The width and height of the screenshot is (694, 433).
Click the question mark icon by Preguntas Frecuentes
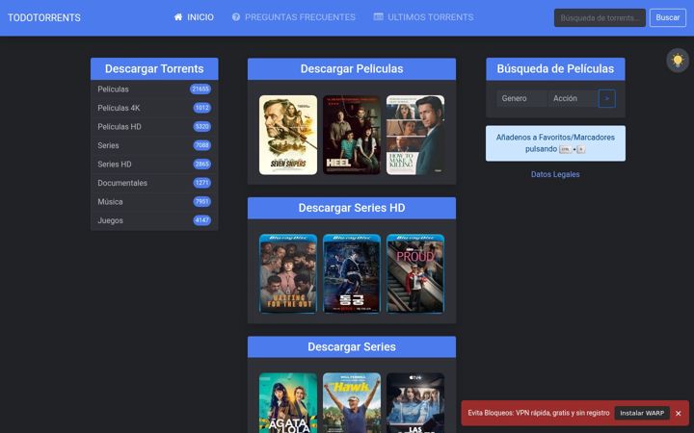click(236, 16)
